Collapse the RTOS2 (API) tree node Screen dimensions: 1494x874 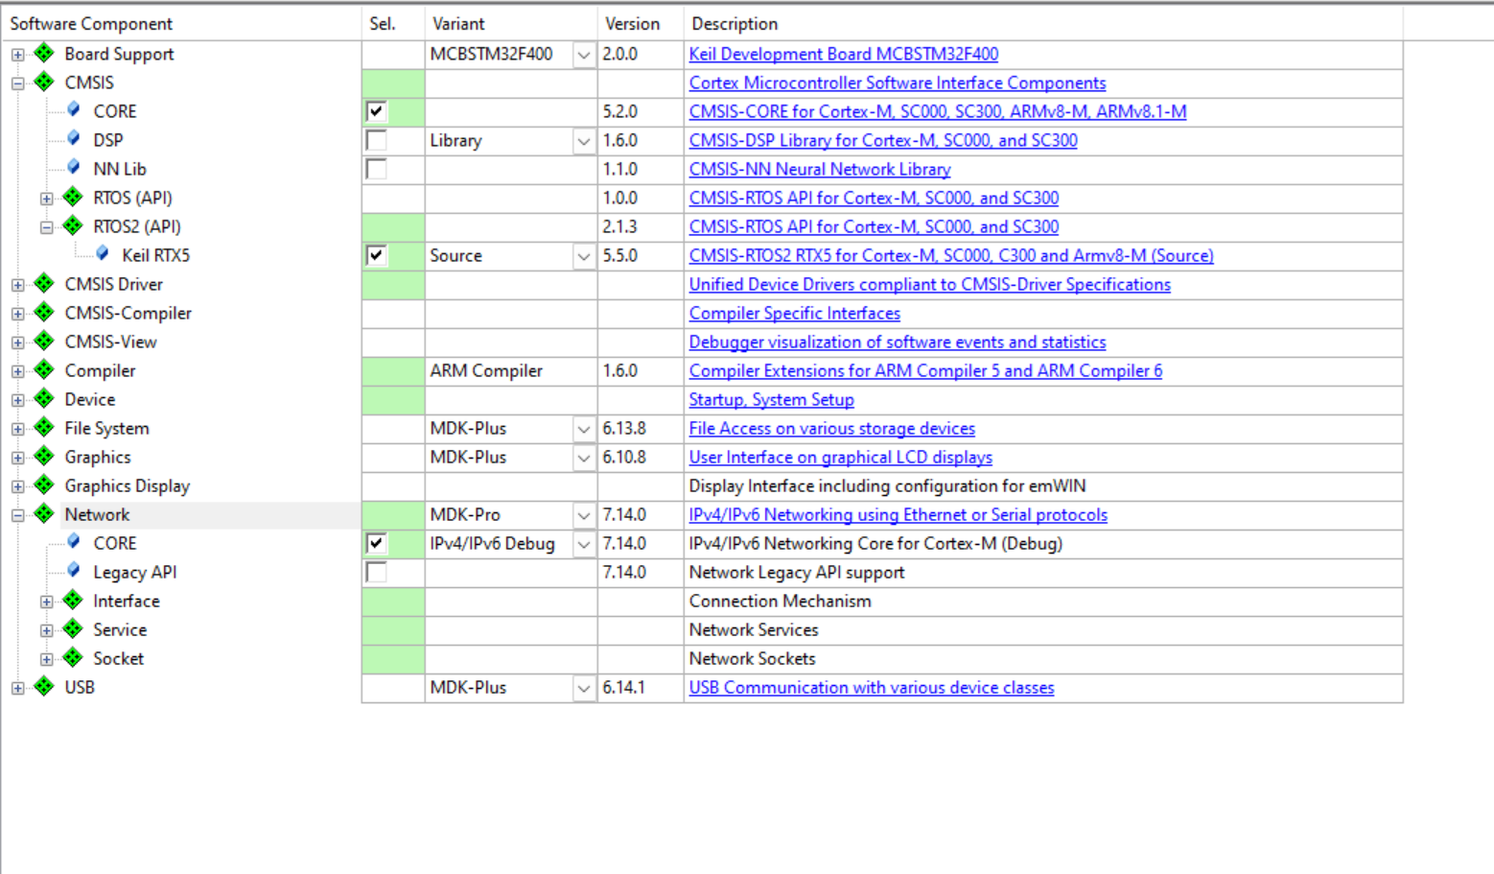[46, 227]
